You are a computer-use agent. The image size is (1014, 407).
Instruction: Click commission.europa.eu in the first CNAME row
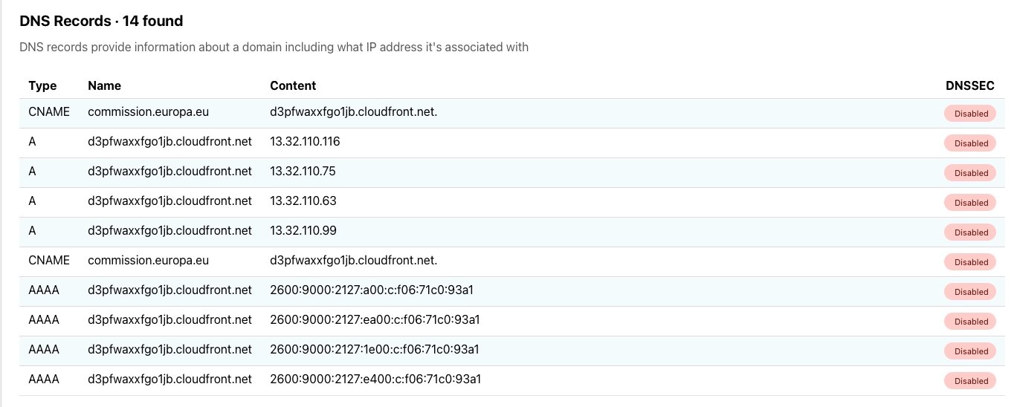pyautogui.click(x=148, y=111)
